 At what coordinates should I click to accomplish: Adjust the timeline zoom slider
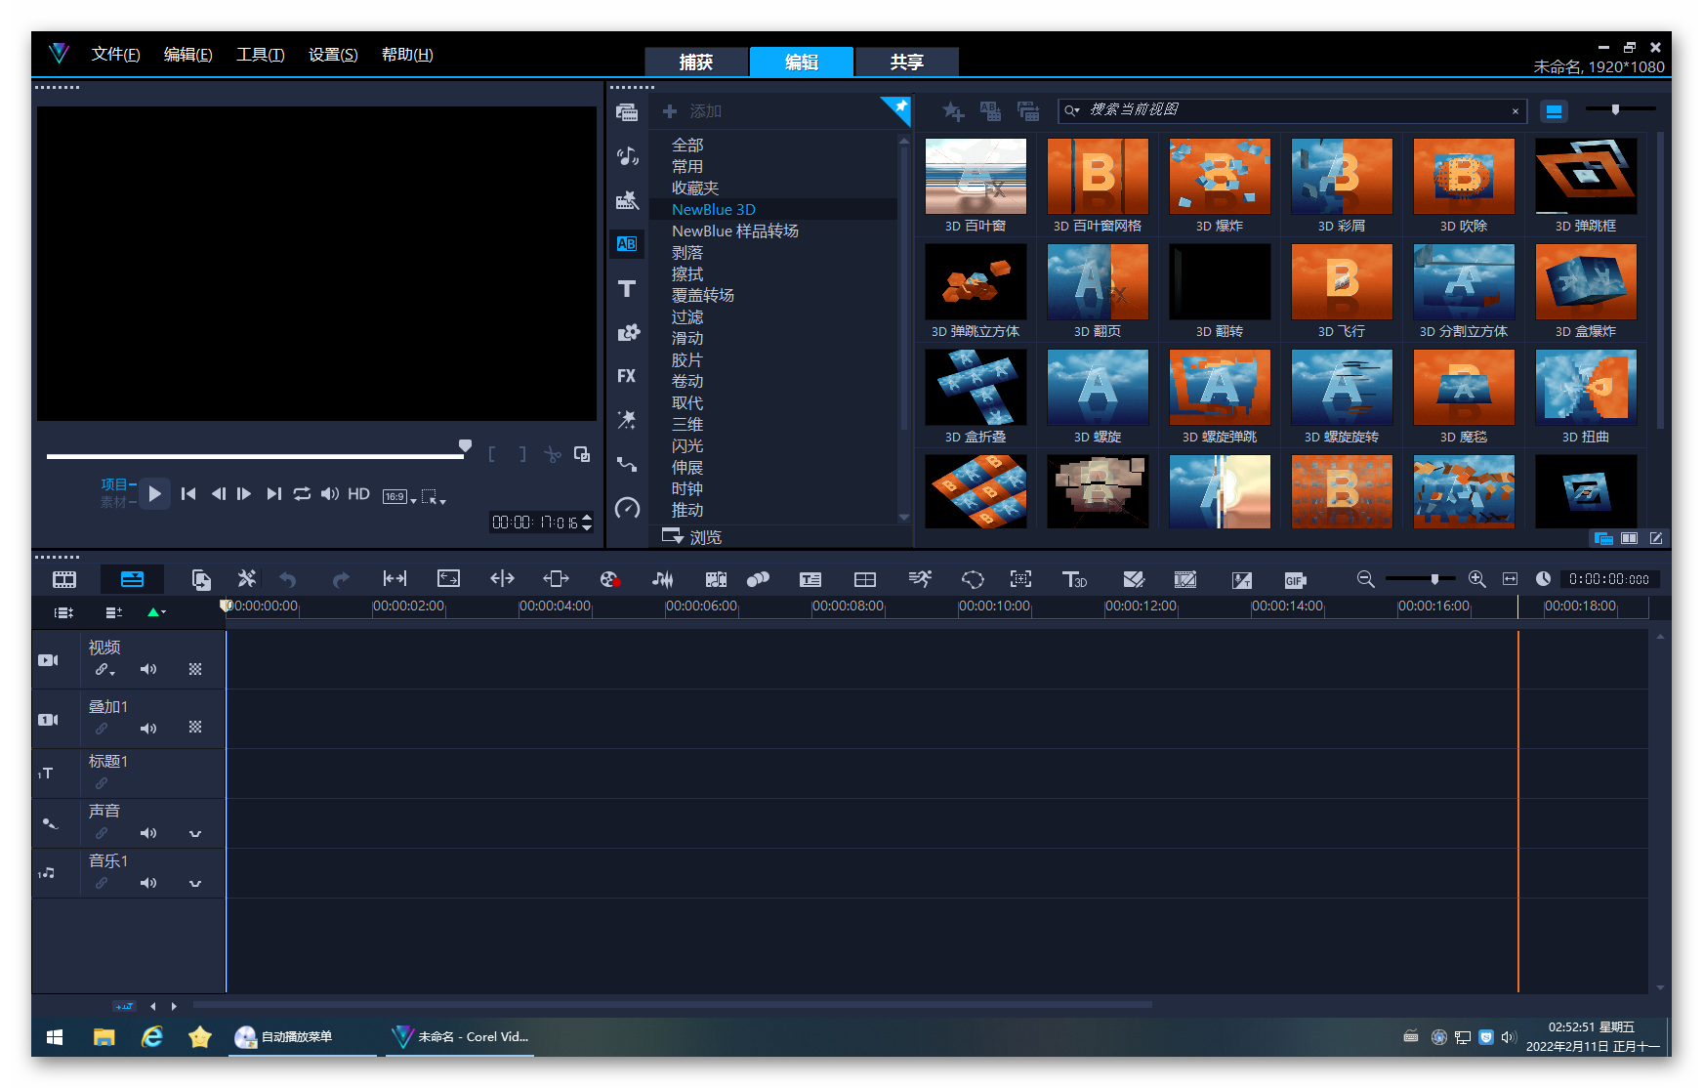pos(1434,579)
